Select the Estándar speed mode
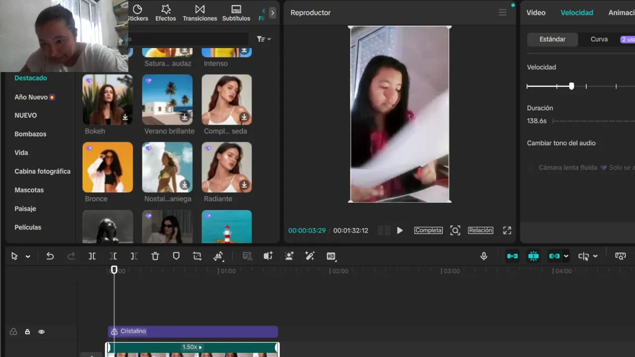 [553, 39]
